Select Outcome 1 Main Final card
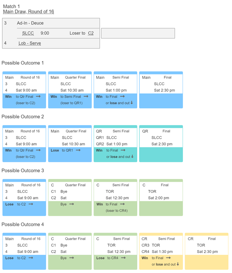Viewport: 232px width, 273px height. [x=161, y=90]
